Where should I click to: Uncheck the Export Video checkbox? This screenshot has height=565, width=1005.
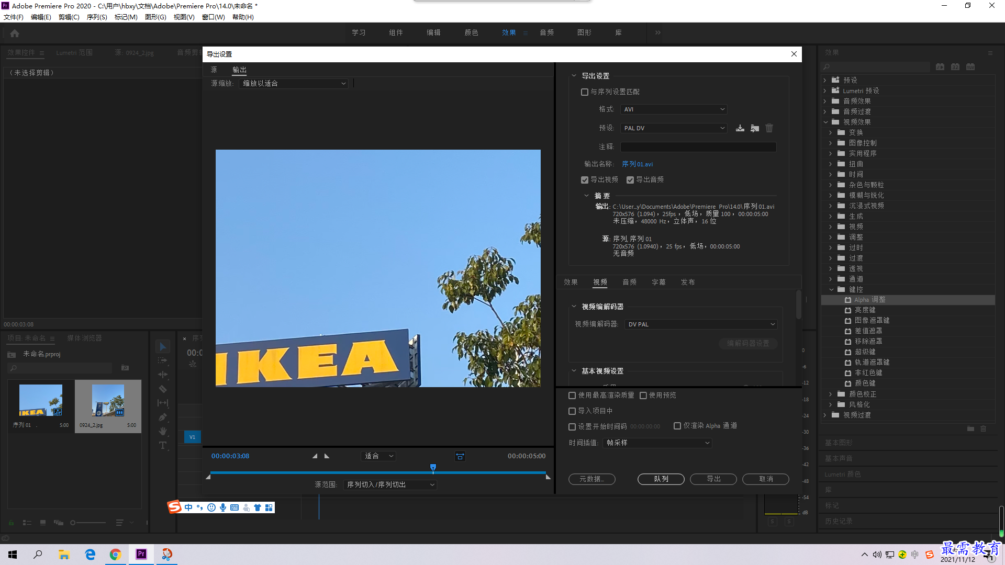(x=585, y=180)
